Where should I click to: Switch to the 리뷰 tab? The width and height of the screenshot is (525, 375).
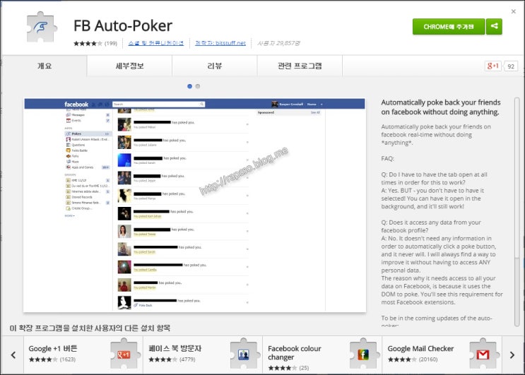coord(215,66)
